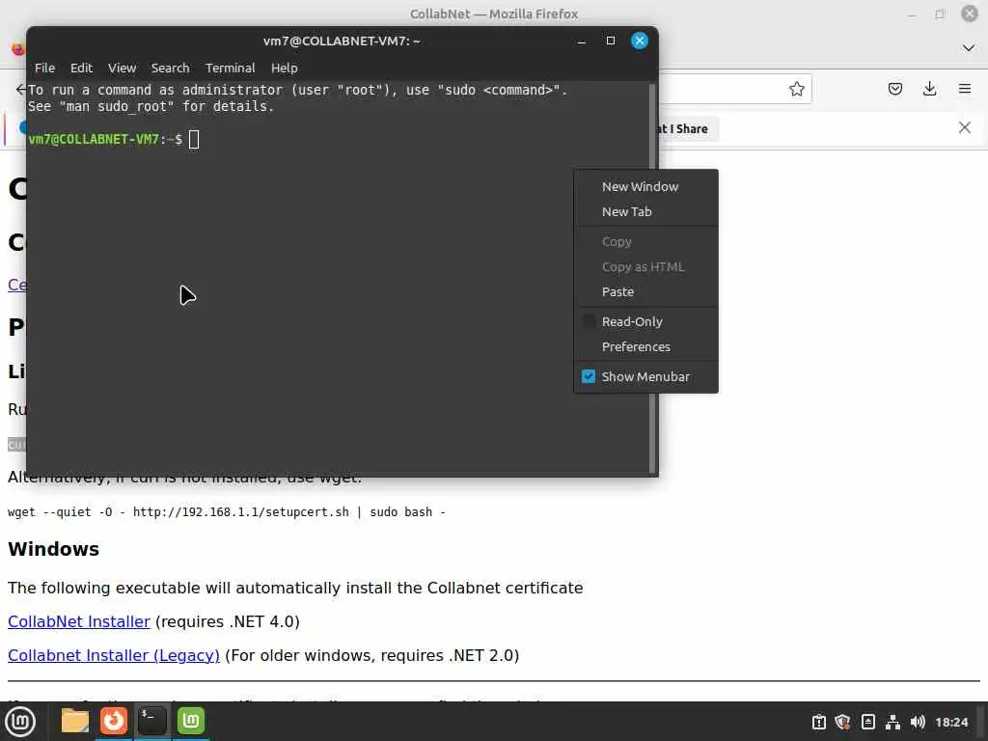Open Firefox hamburger application menu
988x741 pixels.
(x=965, y=89)
